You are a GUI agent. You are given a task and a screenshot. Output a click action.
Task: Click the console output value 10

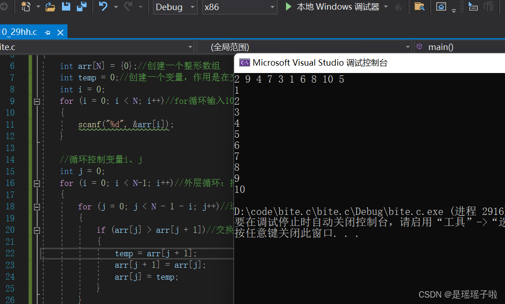240,189
